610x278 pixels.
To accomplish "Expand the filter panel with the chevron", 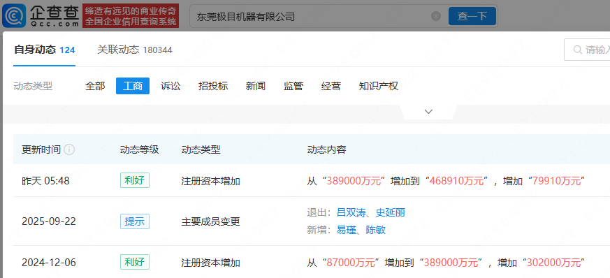I will 428,112.
